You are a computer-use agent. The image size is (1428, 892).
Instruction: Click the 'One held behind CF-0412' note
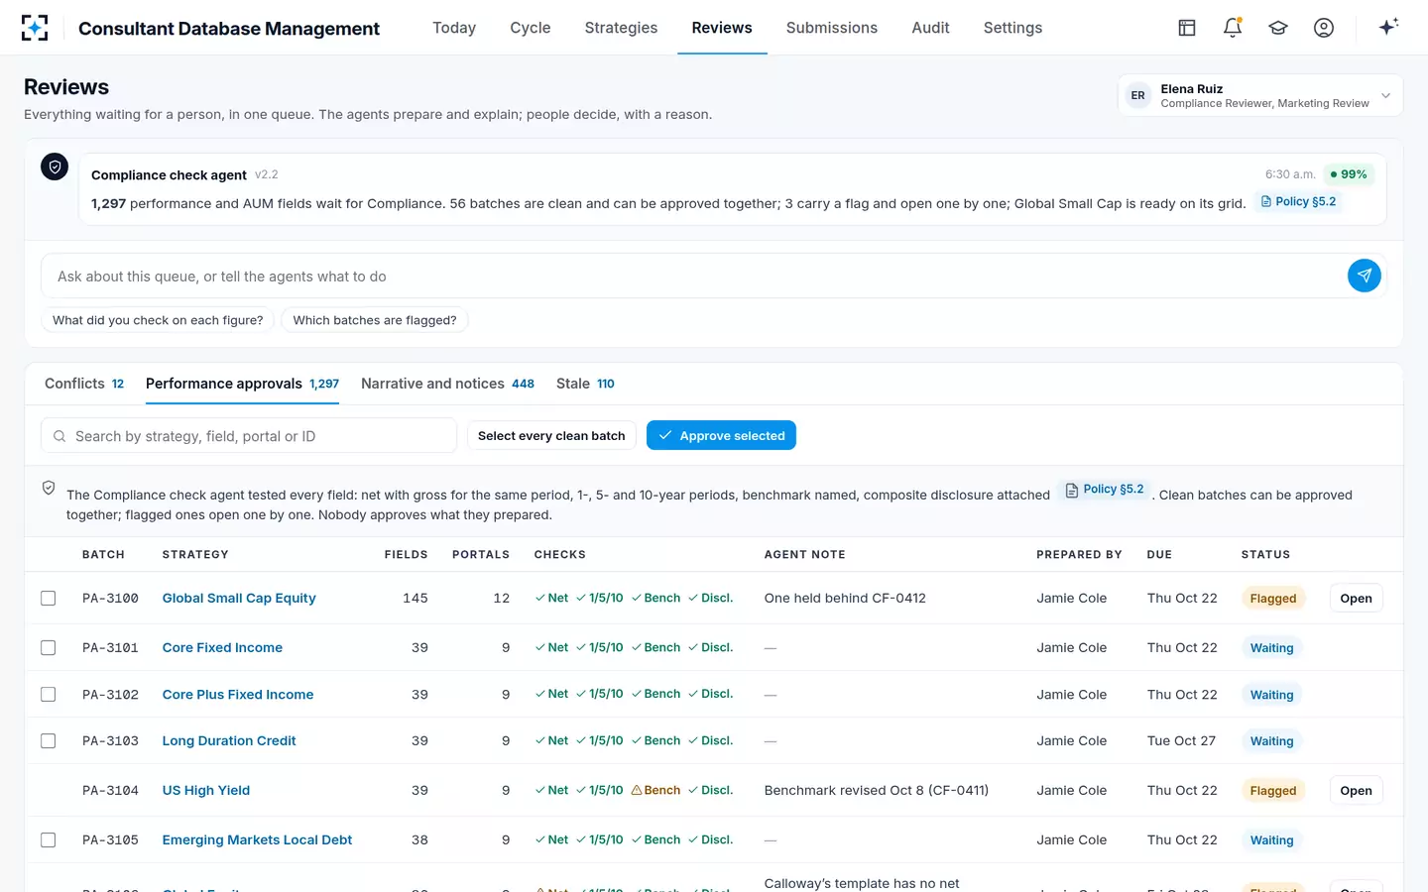pos(845,598)
